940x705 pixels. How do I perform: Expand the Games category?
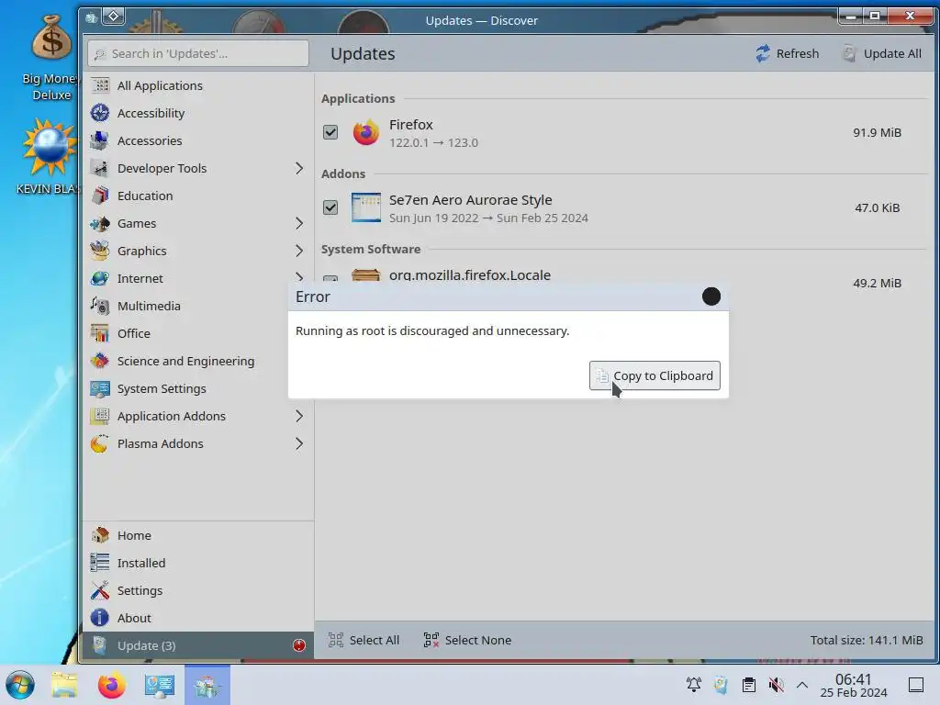click(x=298, y=224)
